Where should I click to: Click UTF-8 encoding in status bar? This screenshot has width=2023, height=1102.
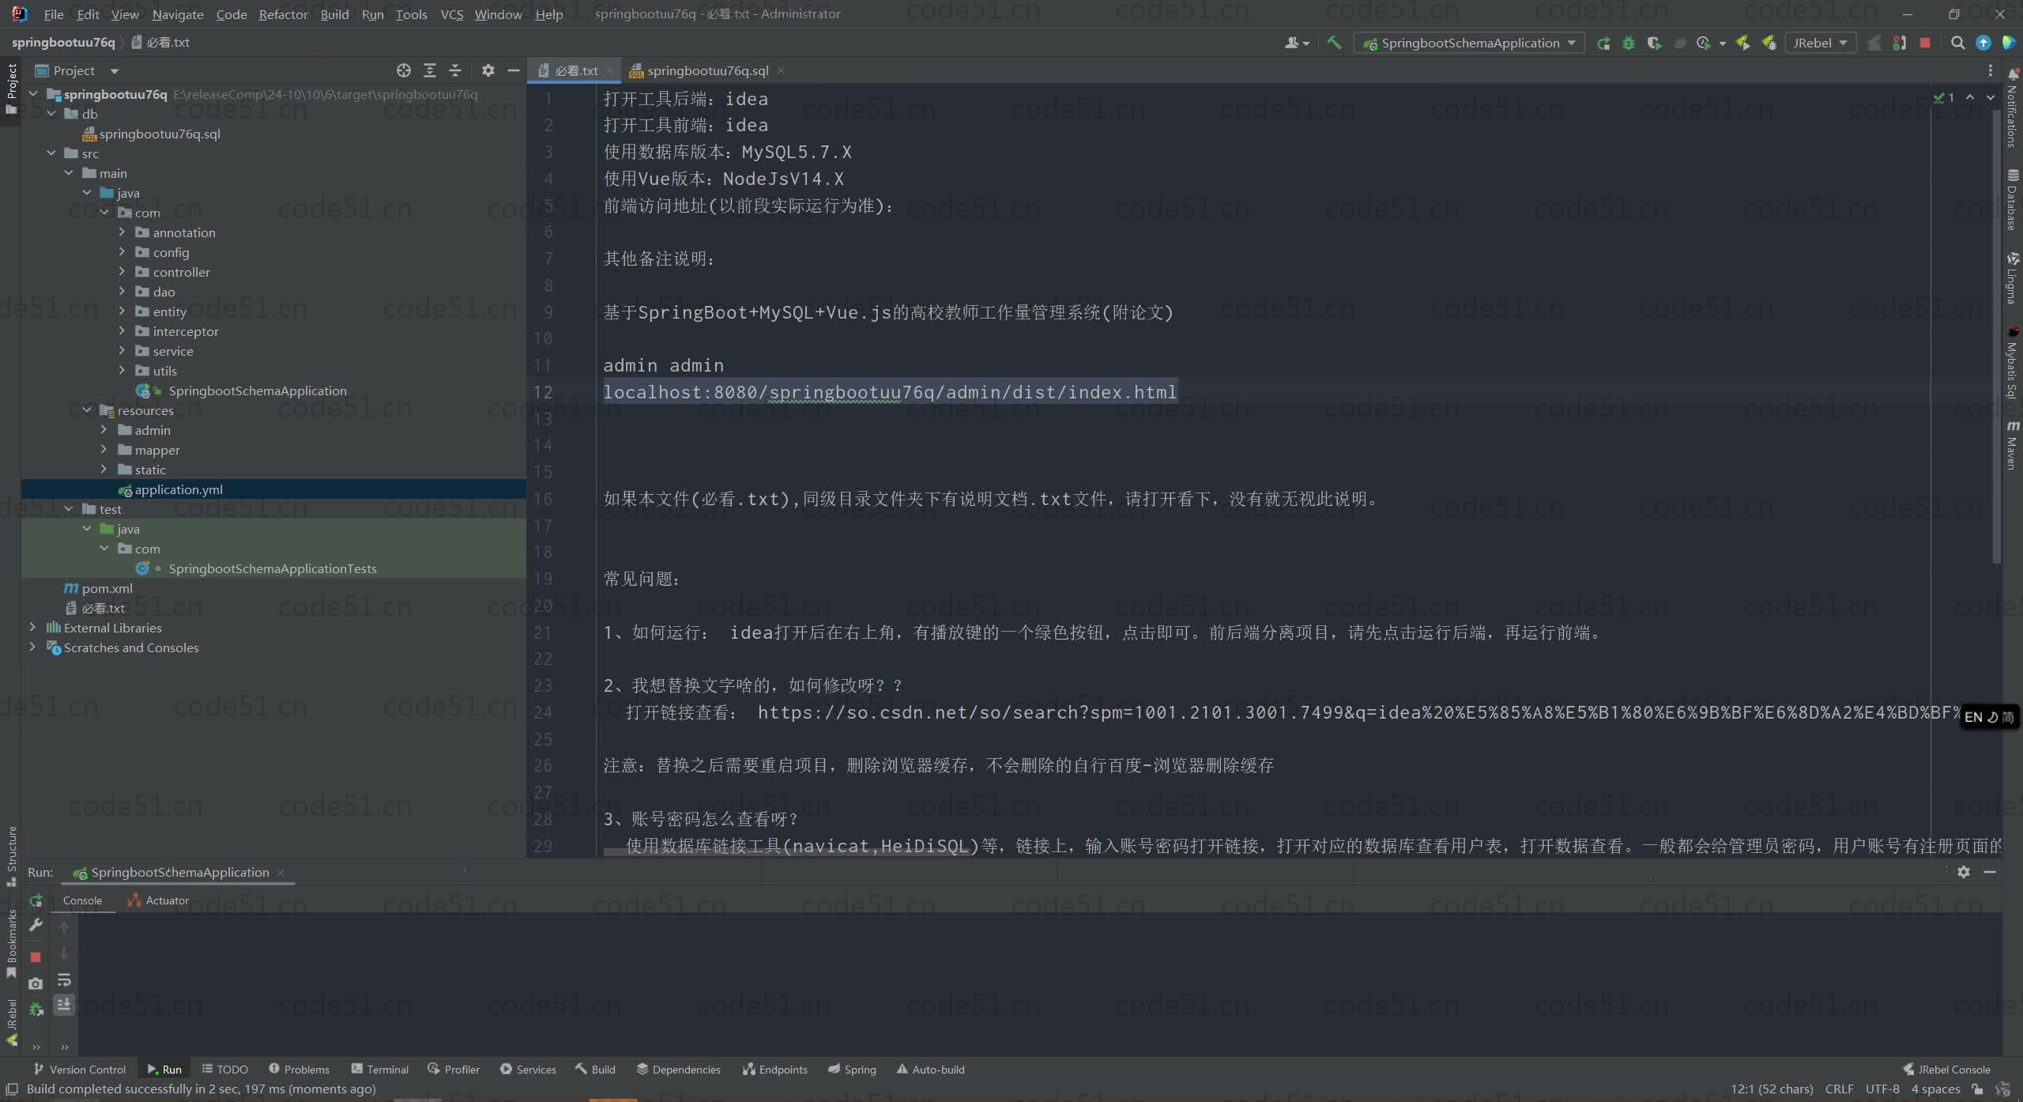[1882, 1089]
